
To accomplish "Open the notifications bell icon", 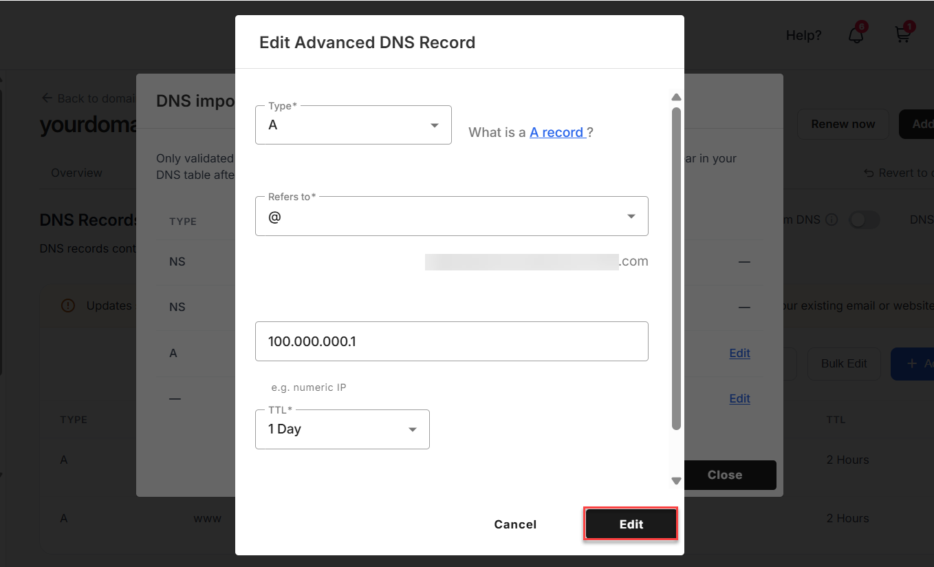I will 856,34.
